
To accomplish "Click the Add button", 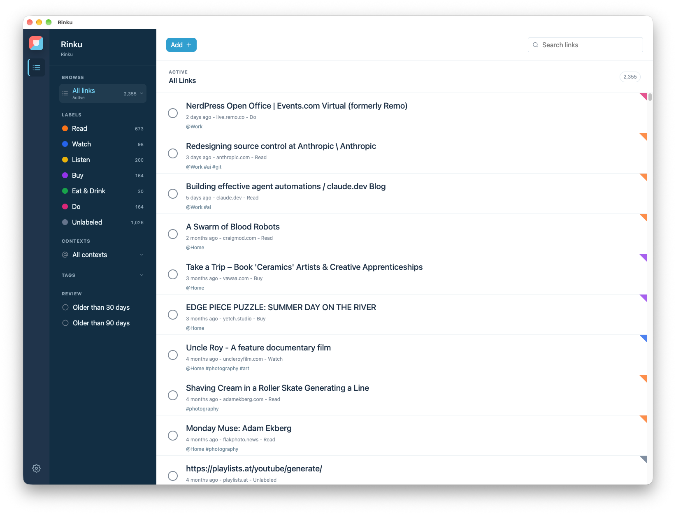I will tap(181, 45).
